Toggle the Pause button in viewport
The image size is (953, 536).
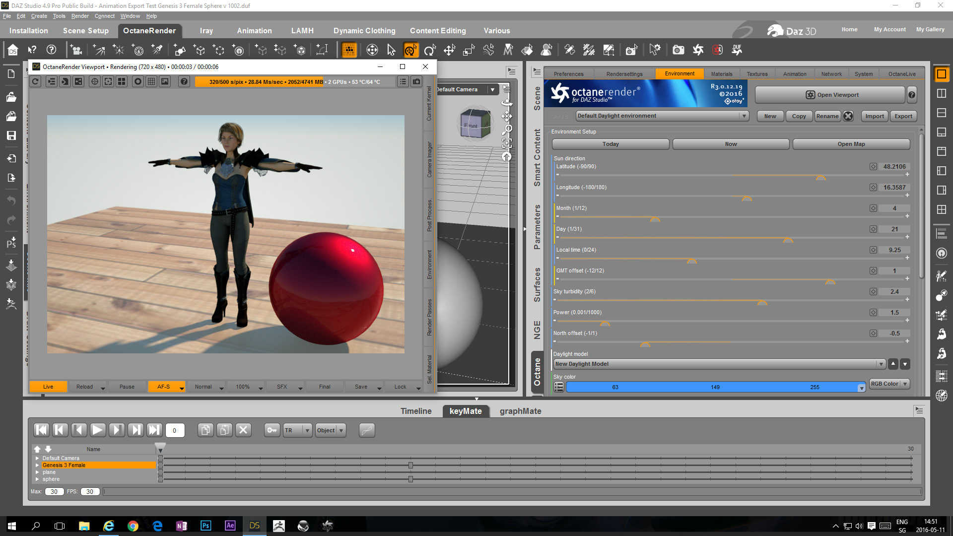pos(127,387)
